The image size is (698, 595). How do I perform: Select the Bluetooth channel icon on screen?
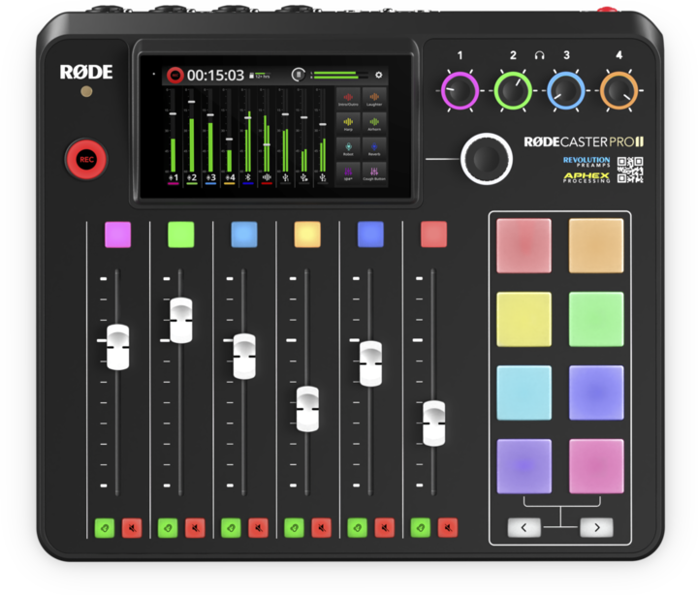[x=248, y=178]
